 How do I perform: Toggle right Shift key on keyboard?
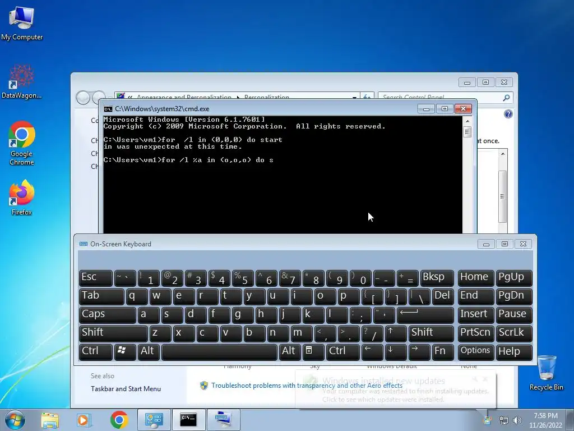click(431, 333)
